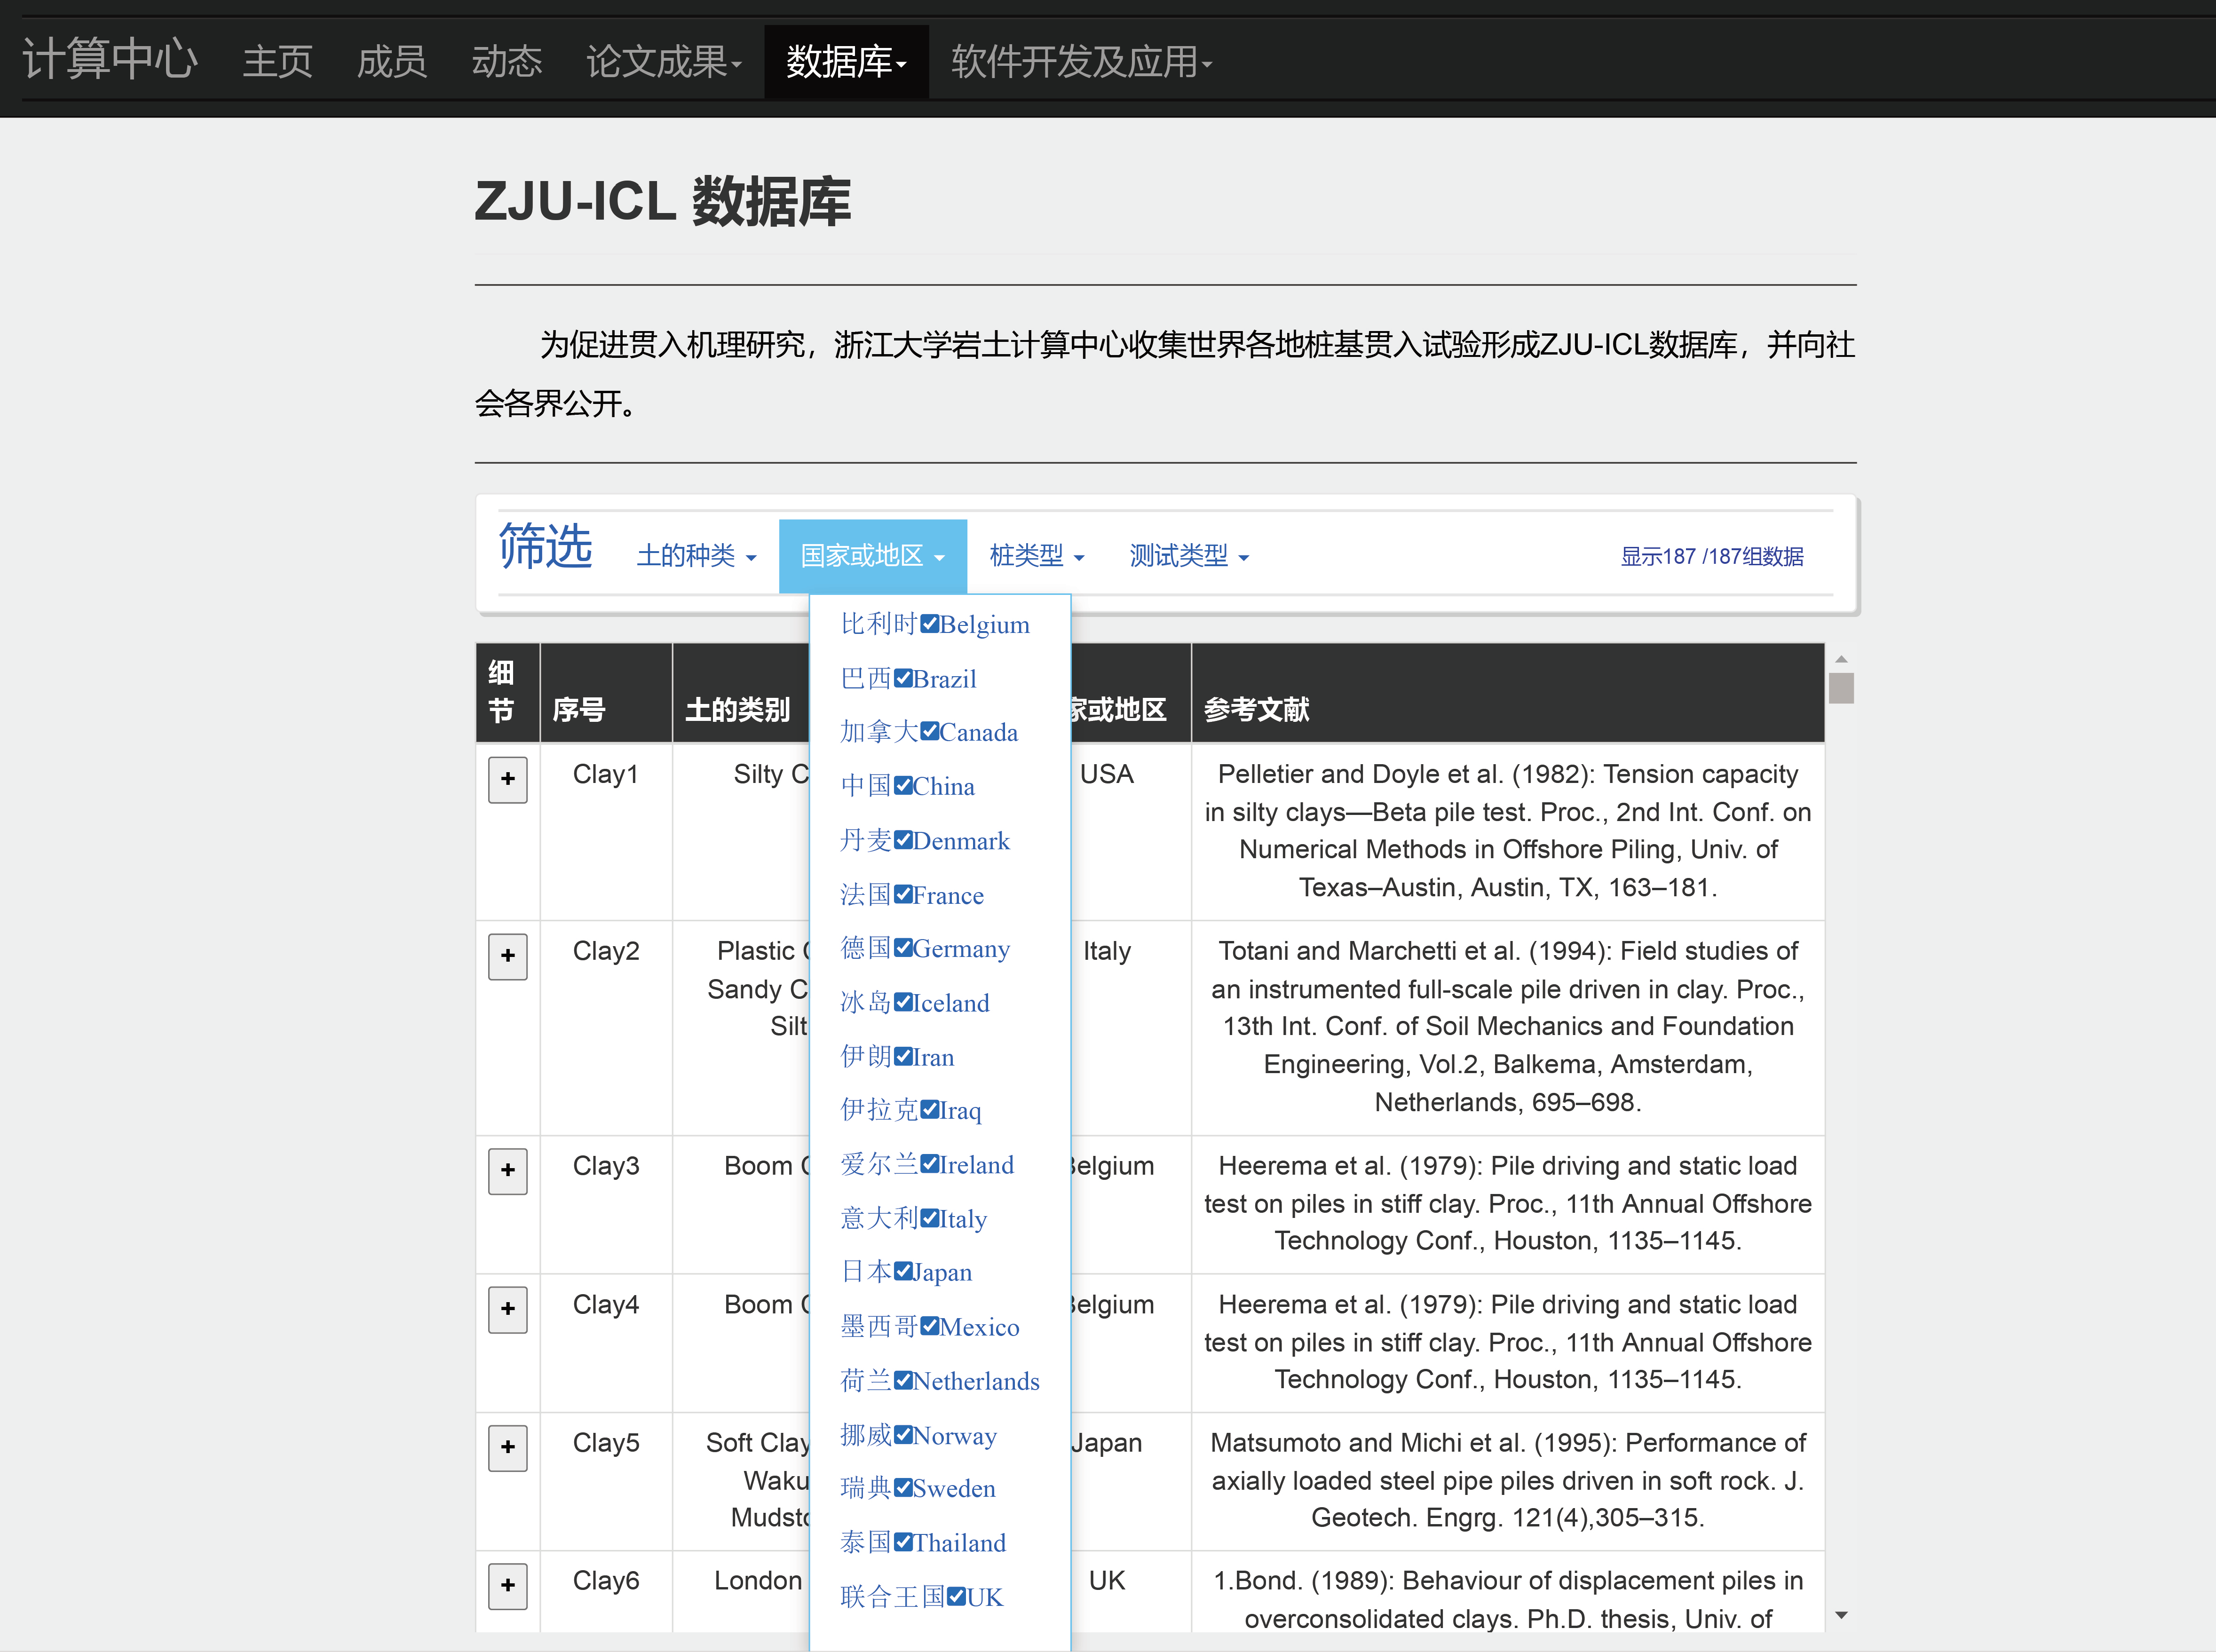Click the 显示187 /187组数据 count text
This screenshot has height=1652, width=2216.
(1712, 557)
